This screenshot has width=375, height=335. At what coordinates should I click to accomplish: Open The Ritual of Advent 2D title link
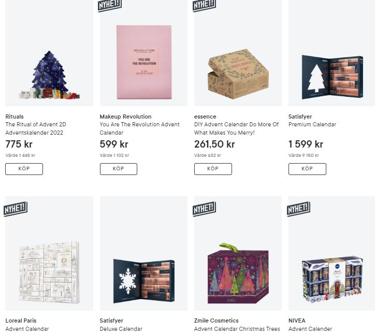coord(36,128)
